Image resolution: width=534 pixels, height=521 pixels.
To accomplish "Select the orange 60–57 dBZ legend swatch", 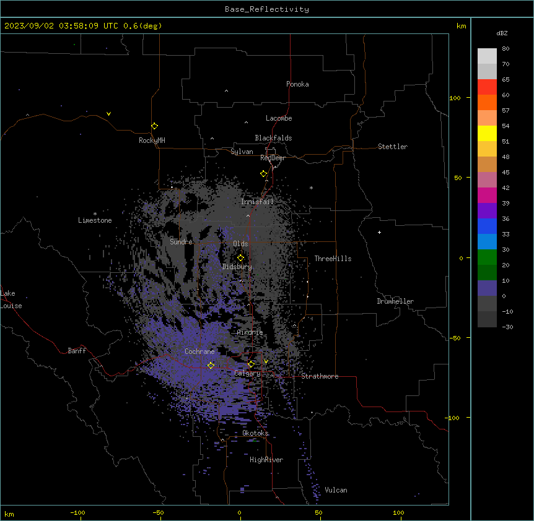I will (x=487, y=102).
